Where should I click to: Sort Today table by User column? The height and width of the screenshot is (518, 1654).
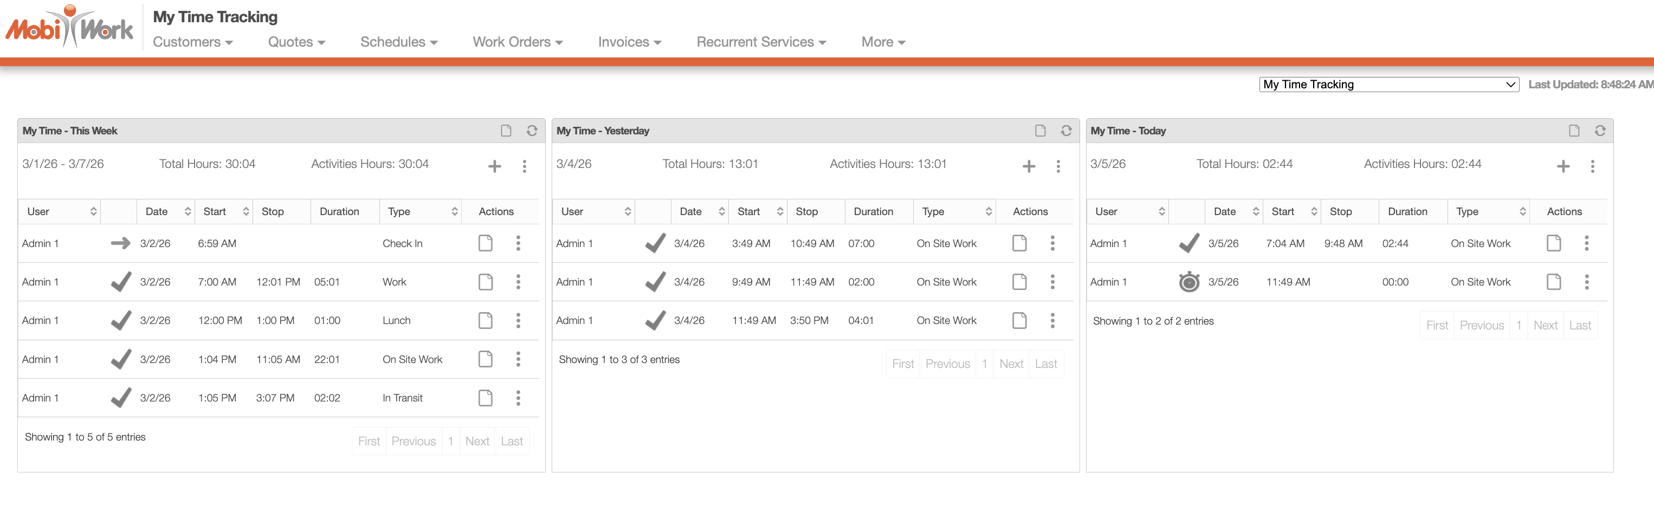[x=1127, y=212]
